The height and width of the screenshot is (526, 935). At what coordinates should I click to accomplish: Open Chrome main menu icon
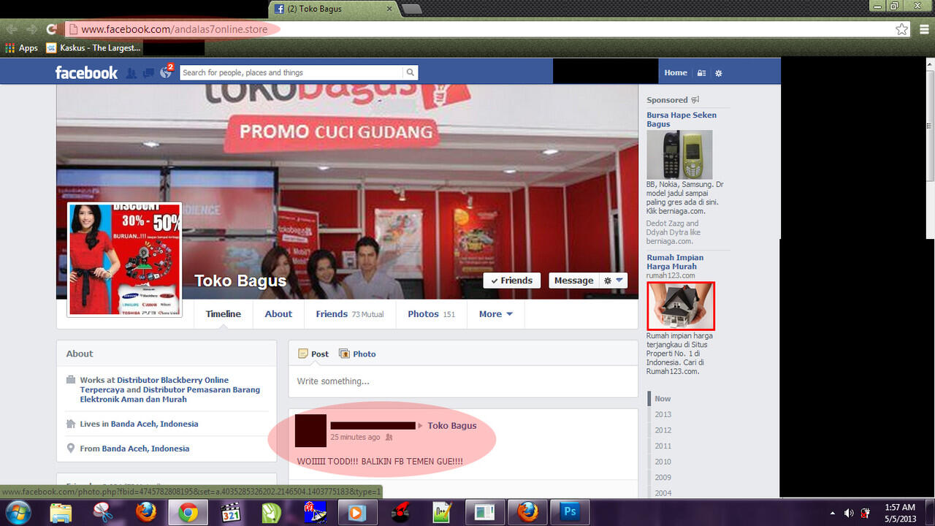pyautogui.click(x=924, y=29)
